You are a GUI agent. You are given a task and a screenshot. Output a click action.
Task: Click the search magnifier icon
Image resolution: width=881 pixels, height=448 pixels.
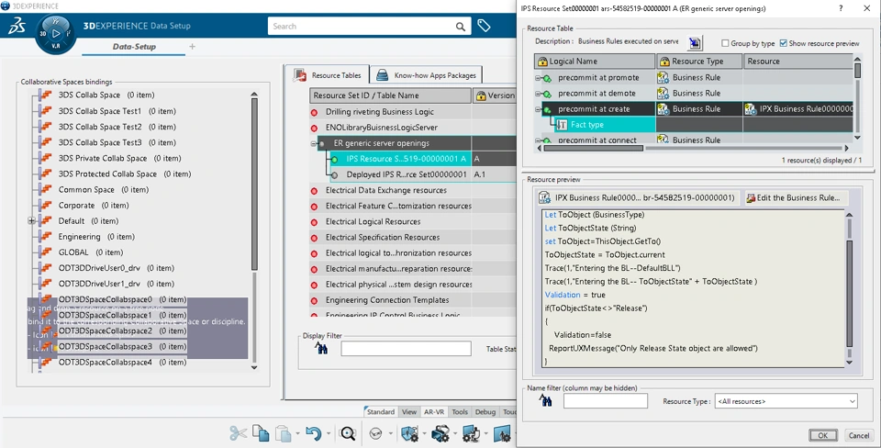[x=460, y=27]
